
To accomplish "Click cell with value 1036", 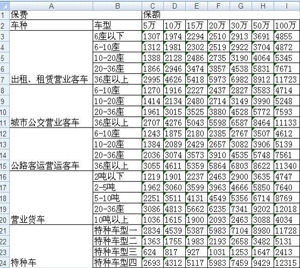I will click(152, 220).
